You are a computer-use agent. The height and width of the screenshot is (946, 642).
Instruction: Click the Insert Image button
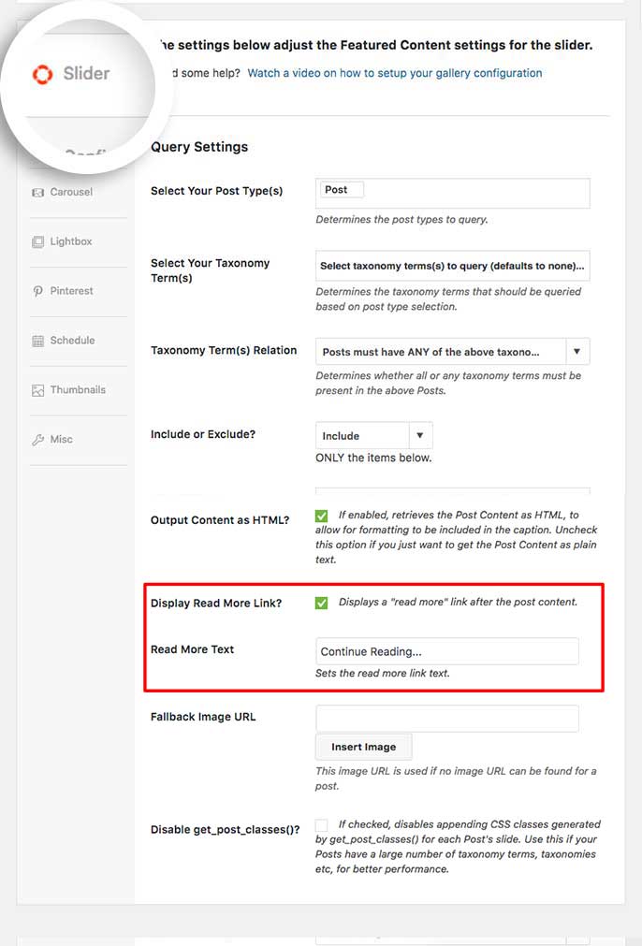364,747
